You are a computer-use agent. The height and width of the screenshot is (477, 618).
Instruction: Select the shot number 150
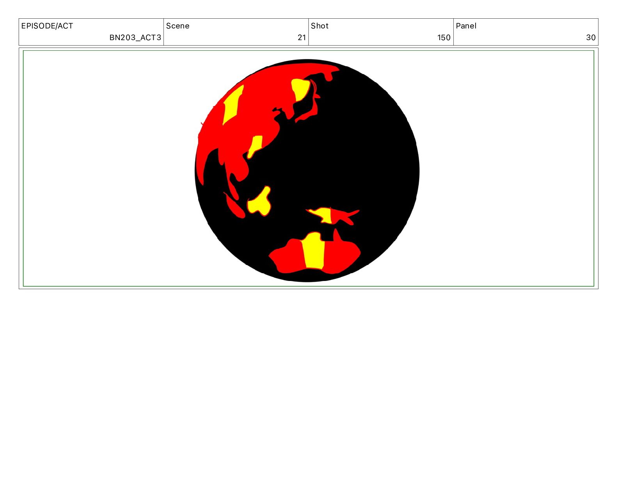click(x=444, y=38)
